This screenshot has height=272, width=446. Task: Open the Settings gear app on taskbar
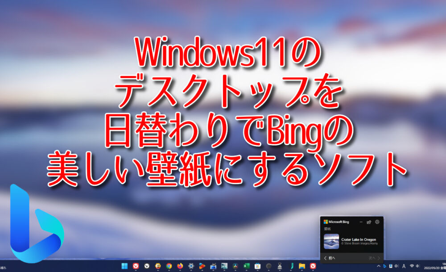(191, 266)
